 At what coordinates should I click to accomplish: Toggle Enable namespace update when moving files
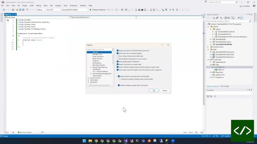119,85
